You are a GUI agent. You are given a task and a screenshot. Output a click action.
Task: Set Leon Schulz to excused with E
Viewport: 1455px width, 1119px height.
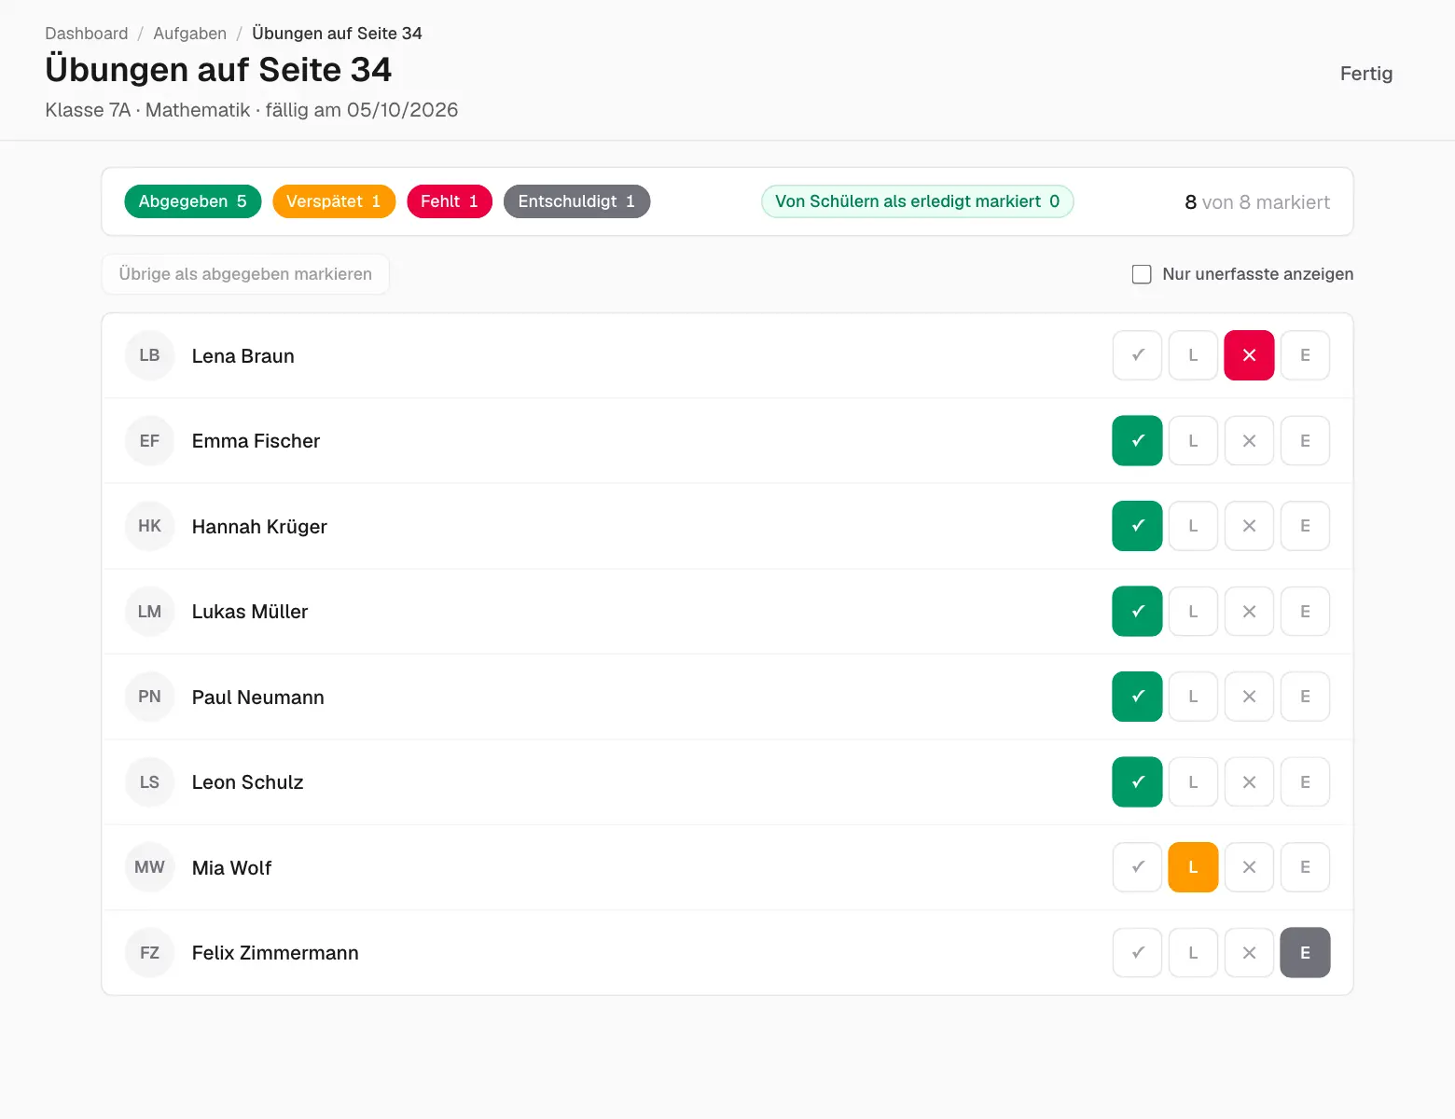pyautogui.click(x=1305, y=782)
